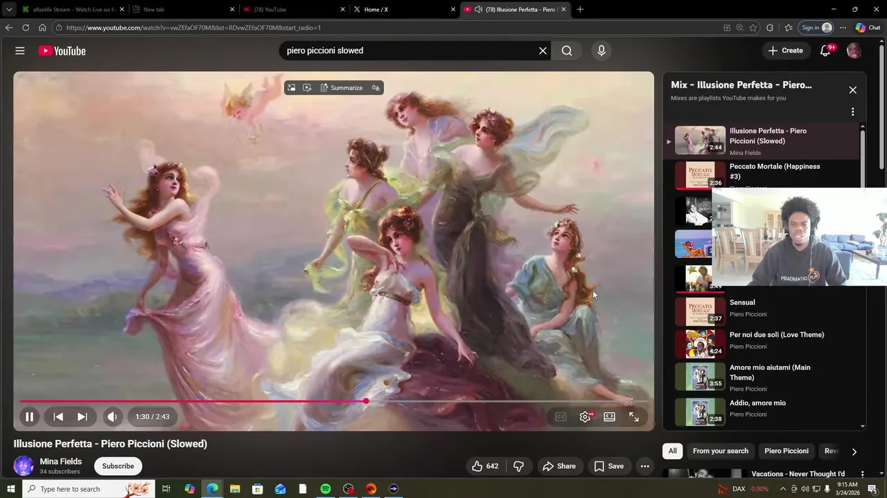This screenshot has width=887, height=498.
Task: Reload the page
Action: (x=26, y=28)
